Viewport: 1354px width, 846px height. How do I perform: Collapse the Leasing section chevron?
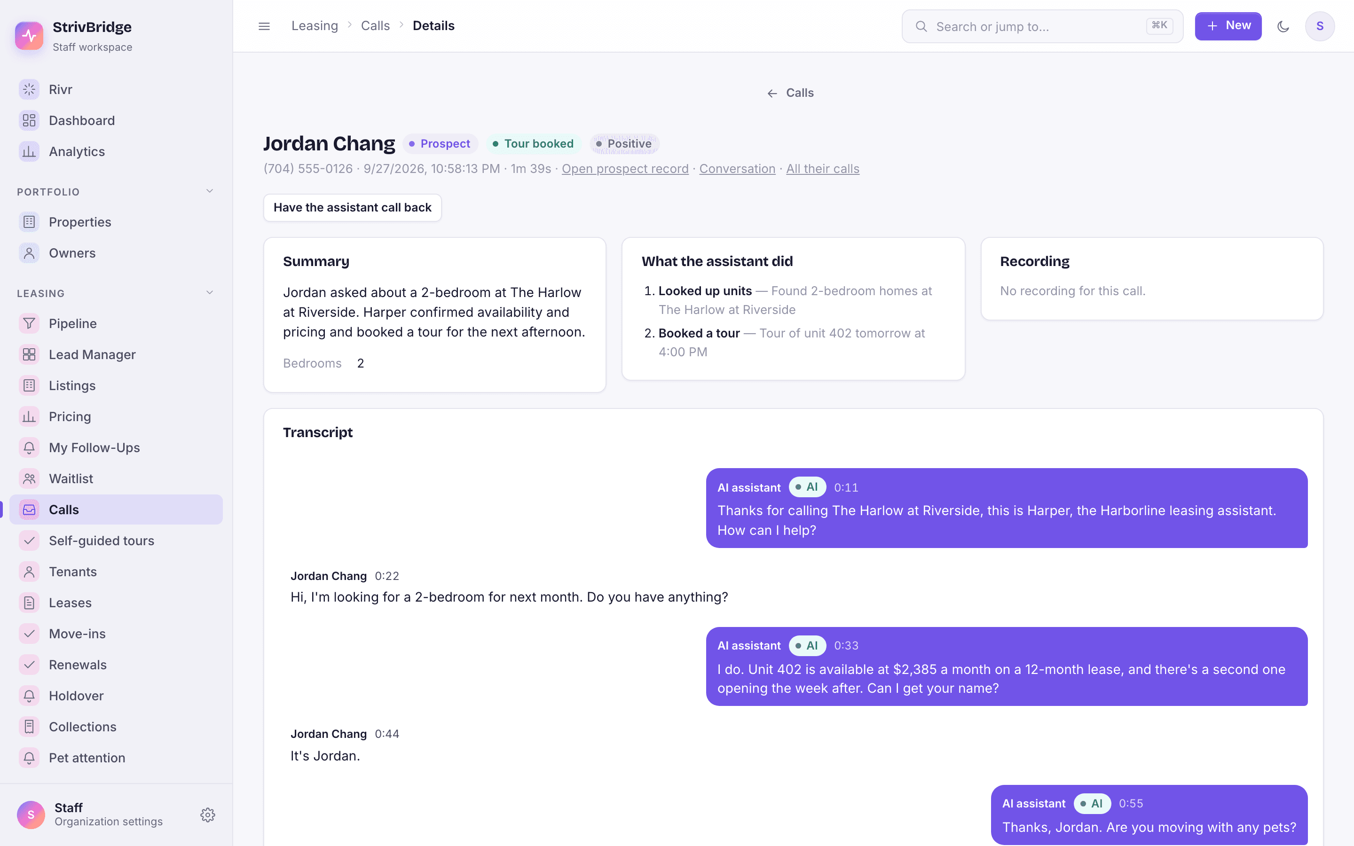(x=210, y=293)
